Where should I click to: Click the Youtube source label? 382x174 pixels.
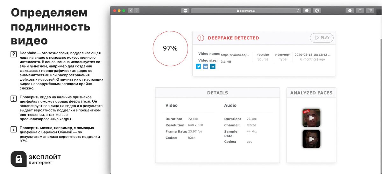[x=263, y=55]
